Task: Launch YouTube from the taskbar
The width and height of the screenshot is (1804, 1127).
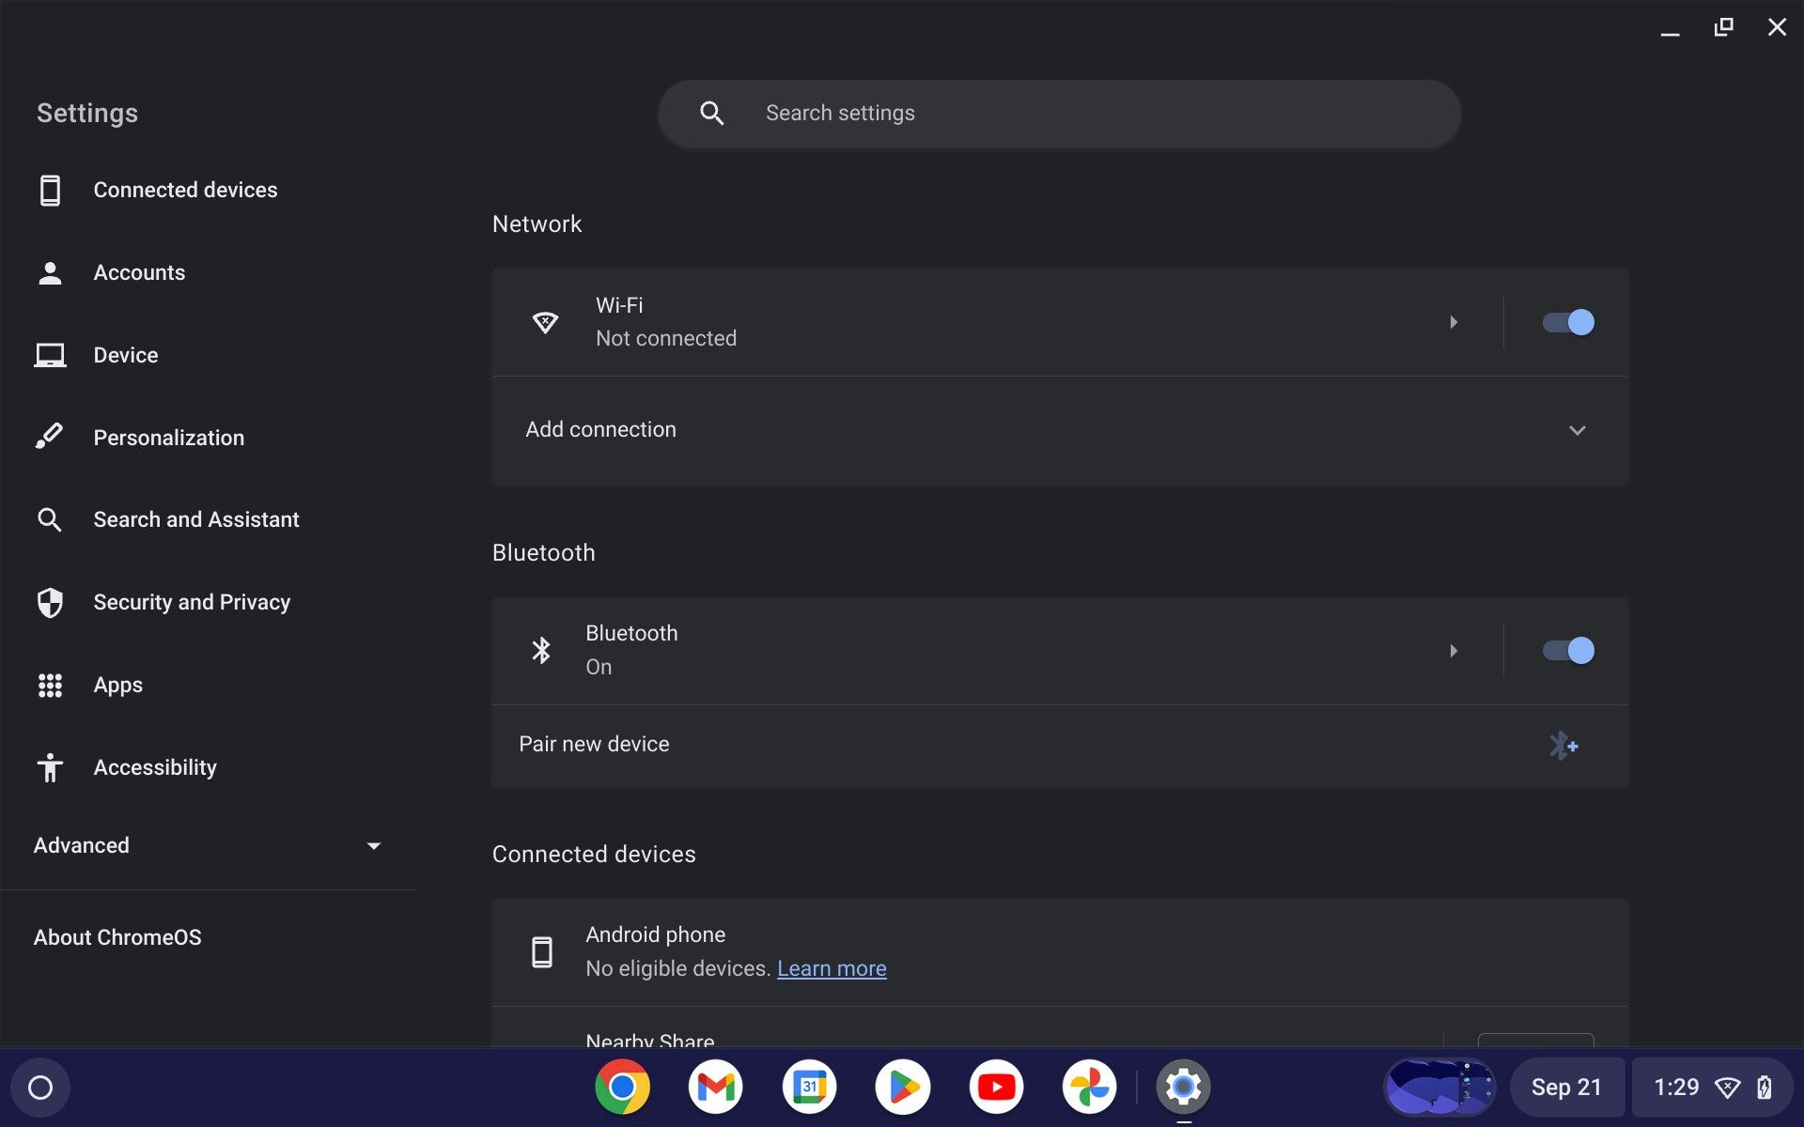Action: tap(996, 1087)
